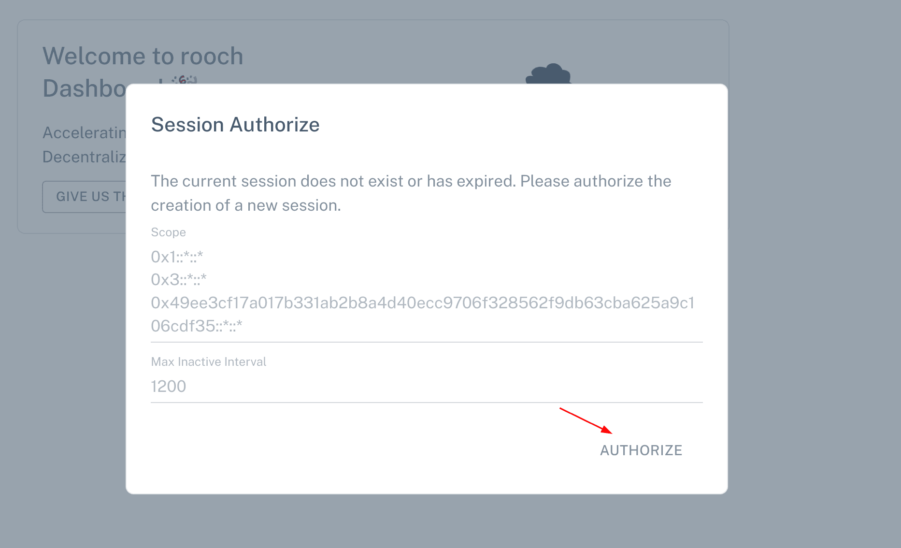Click the dark cloud illustration icon
Viewport: 901px width, 548px height.
pos(548,74)
